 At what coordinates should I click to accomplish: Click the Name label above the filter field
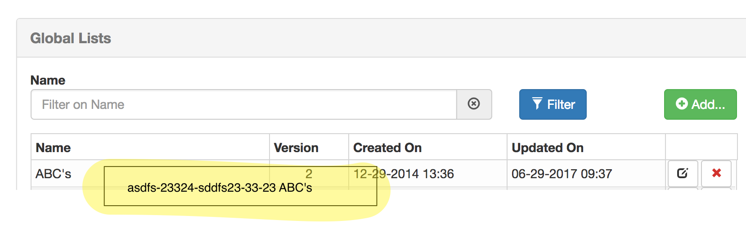pyautogui.click(x=48, y=80)
